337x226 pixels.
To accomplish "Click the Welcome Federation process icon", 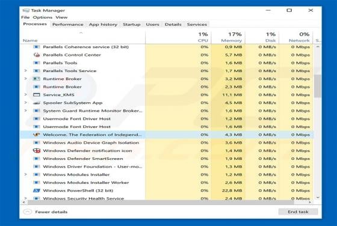I will coord(36,135).
